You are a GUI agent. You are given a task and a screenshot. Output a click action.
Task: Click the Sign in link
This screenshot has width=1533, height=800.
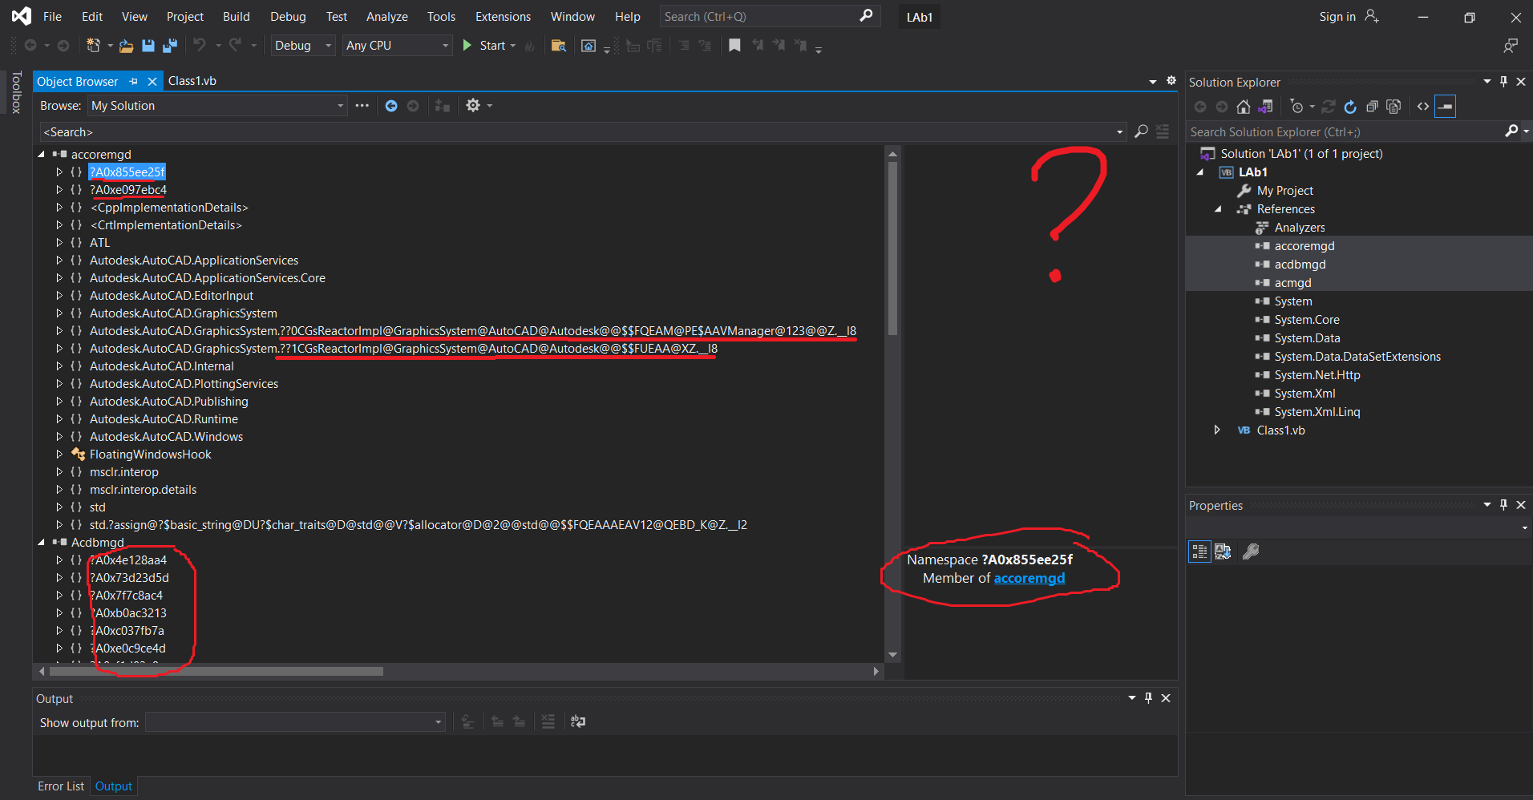1337,17
